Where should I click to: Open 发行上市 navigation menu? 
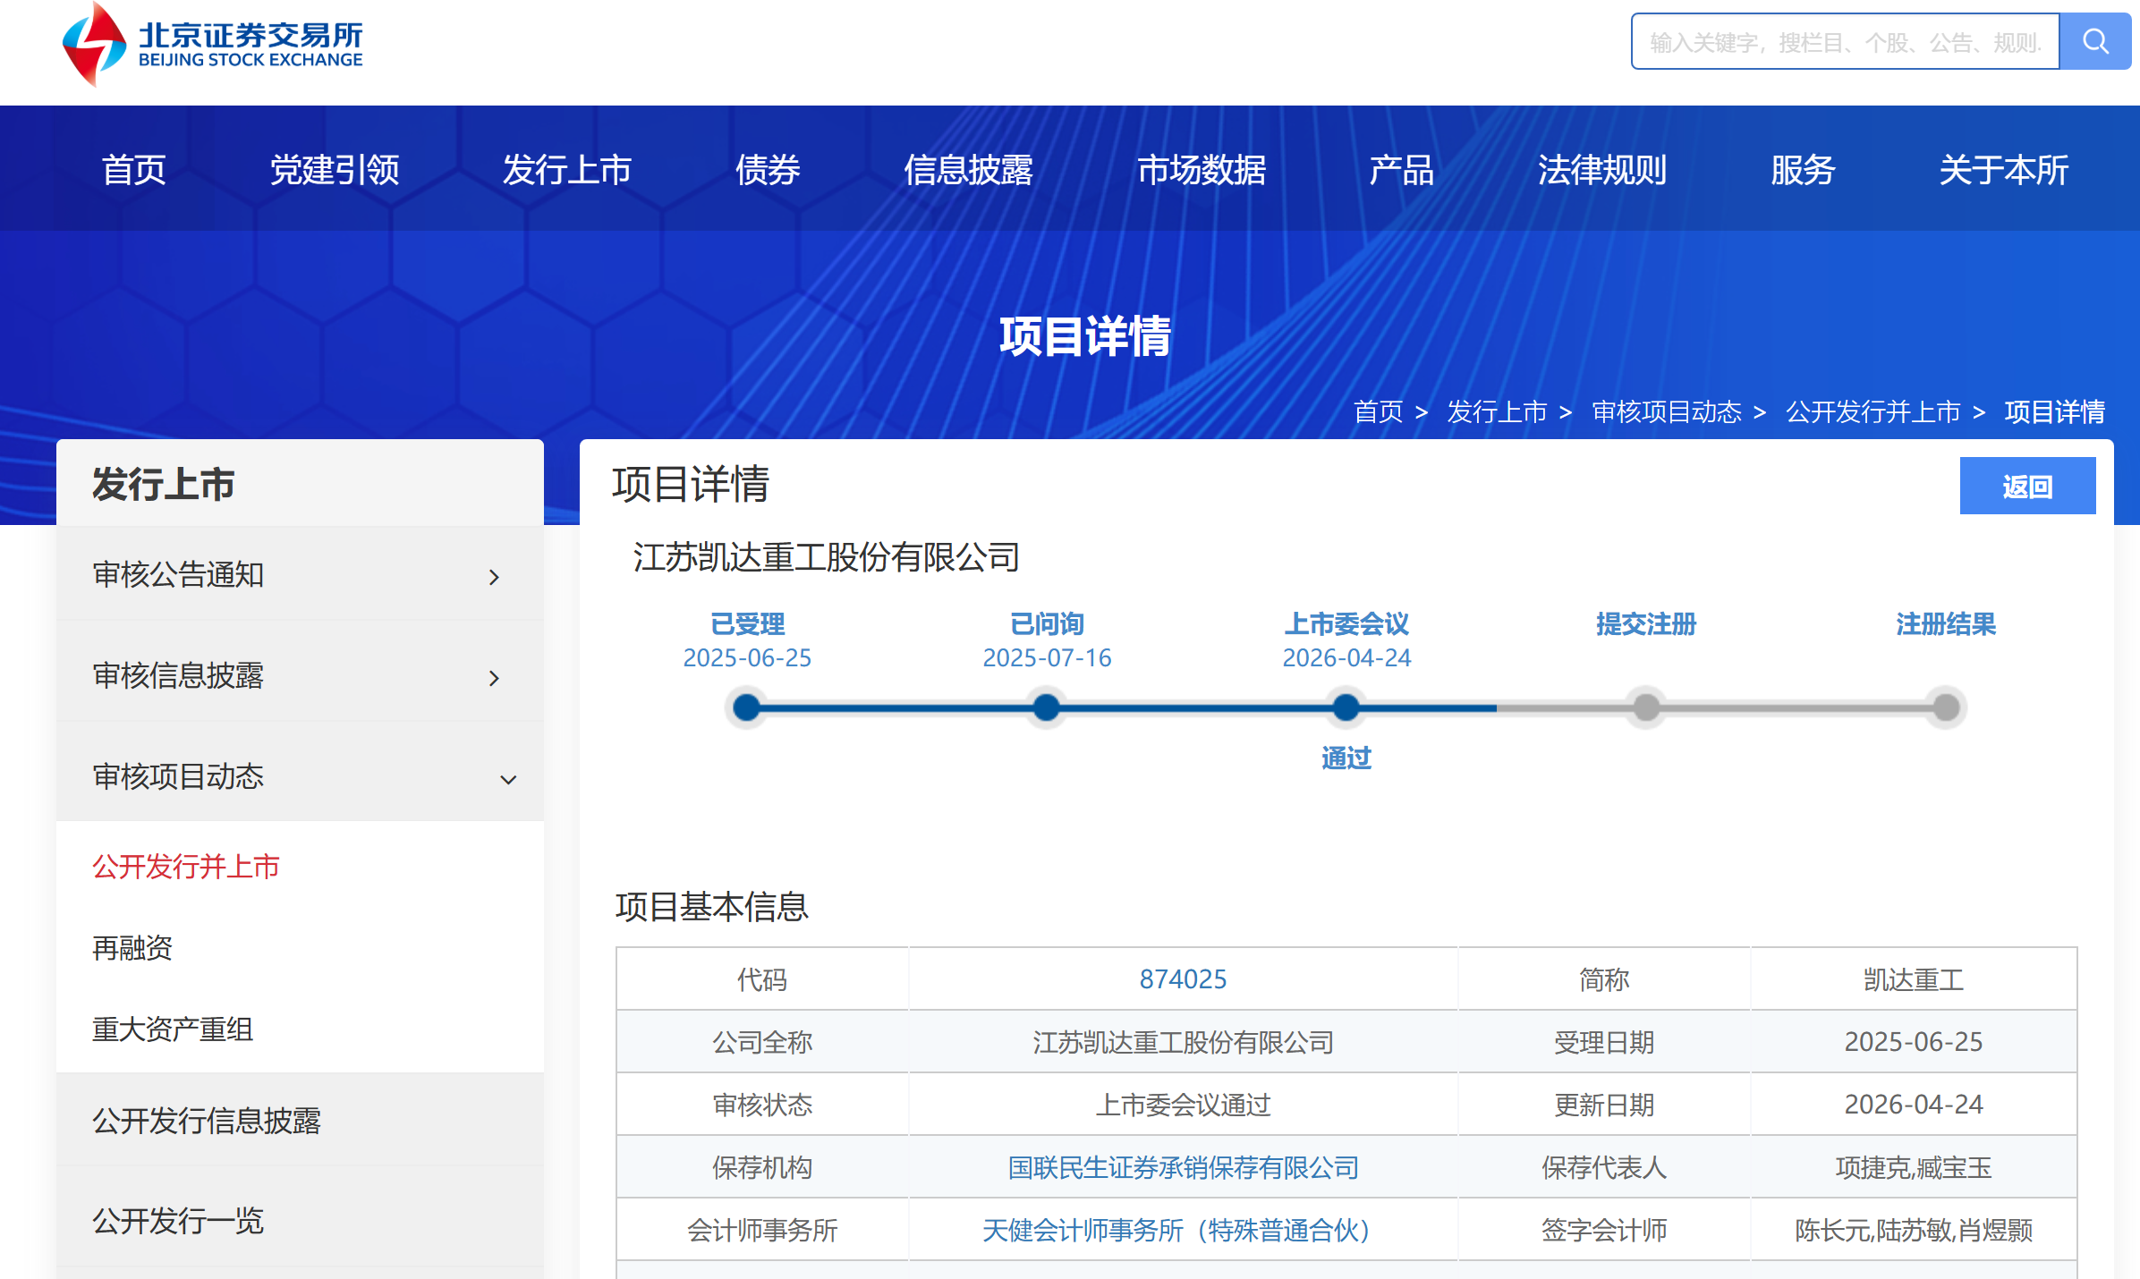[x=566, y=170]
